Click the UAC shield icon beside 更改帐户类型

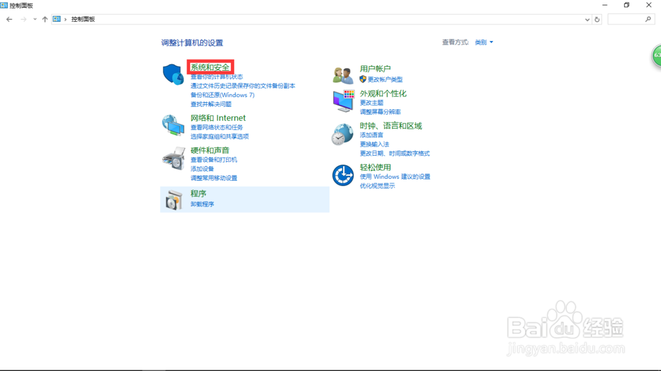[x=362, y=79]
